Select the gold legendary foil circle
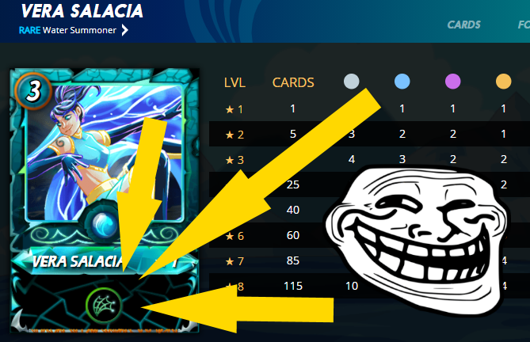 (503, 82)
